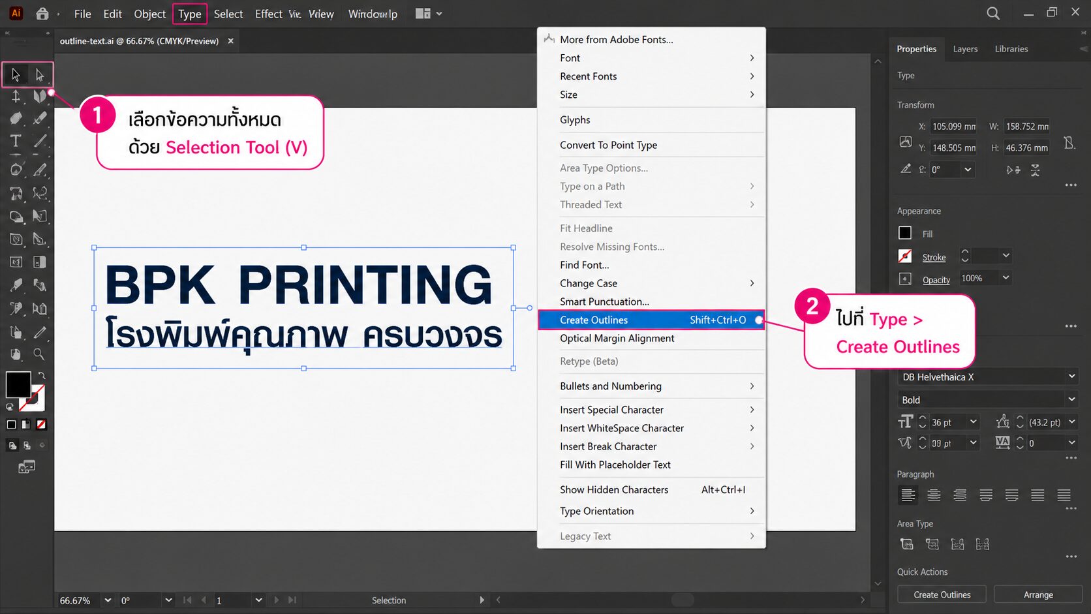Set justify all lines
1091x614 pixels.
[x=1064, y=495]
